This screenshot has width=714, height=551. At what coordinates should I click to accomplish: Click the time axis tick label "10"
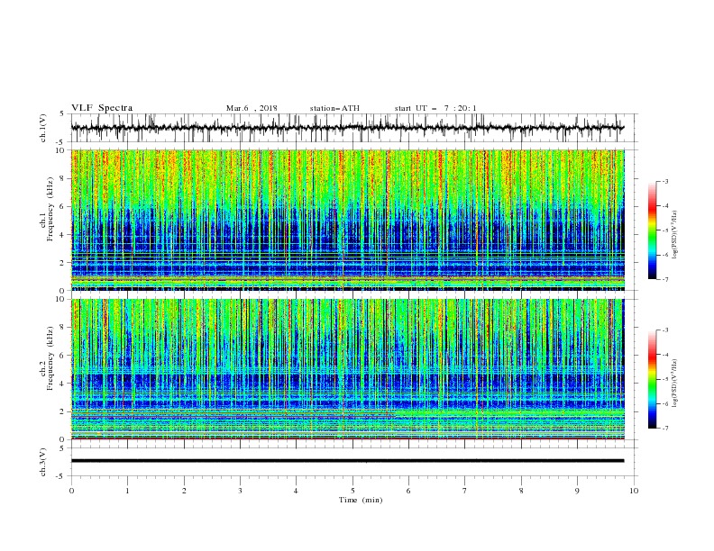[x=634, y=491]
